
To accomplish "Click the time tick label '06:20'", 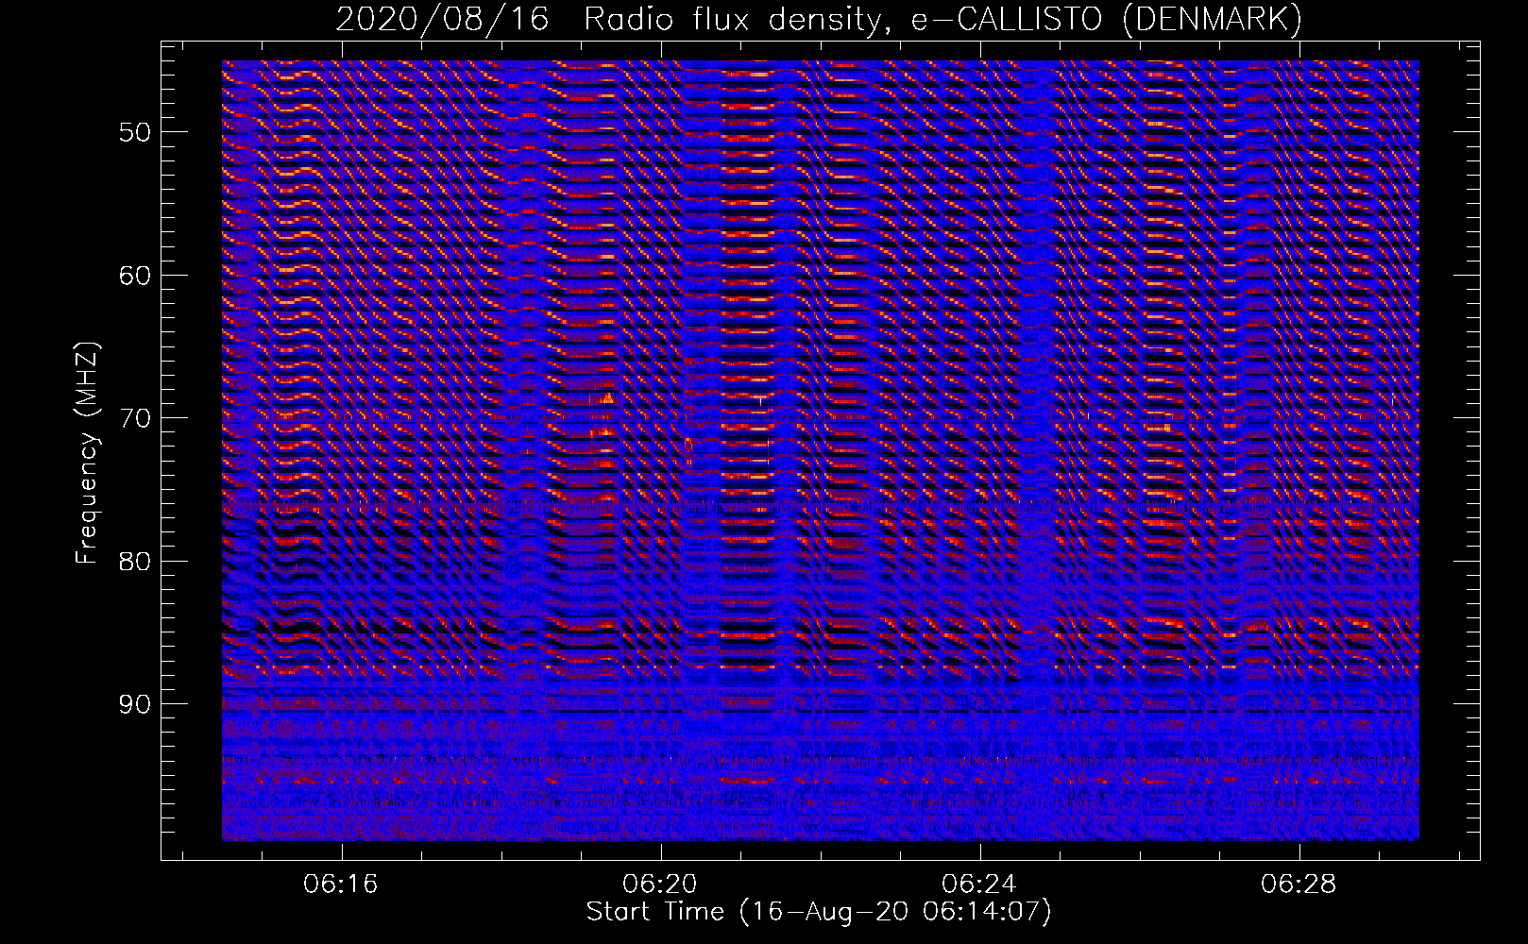I will pyautogui.click(x=659, y=884).
